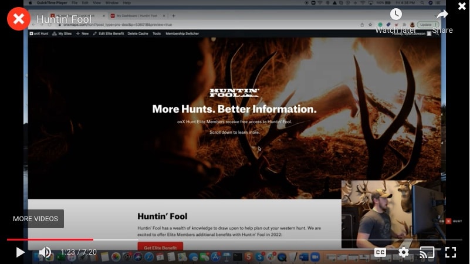The height and width of the screenshot is (264, 470).
Task: Click the red circle X icon
Action: click(19, 19)
